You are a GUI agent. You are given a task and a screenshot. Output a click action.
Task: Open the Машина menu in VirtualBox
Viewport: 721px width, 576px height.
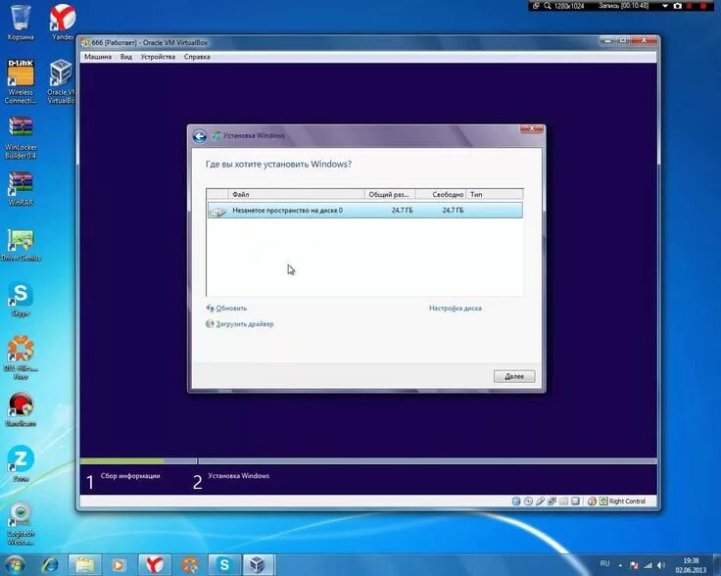click(x=98, y=57)
